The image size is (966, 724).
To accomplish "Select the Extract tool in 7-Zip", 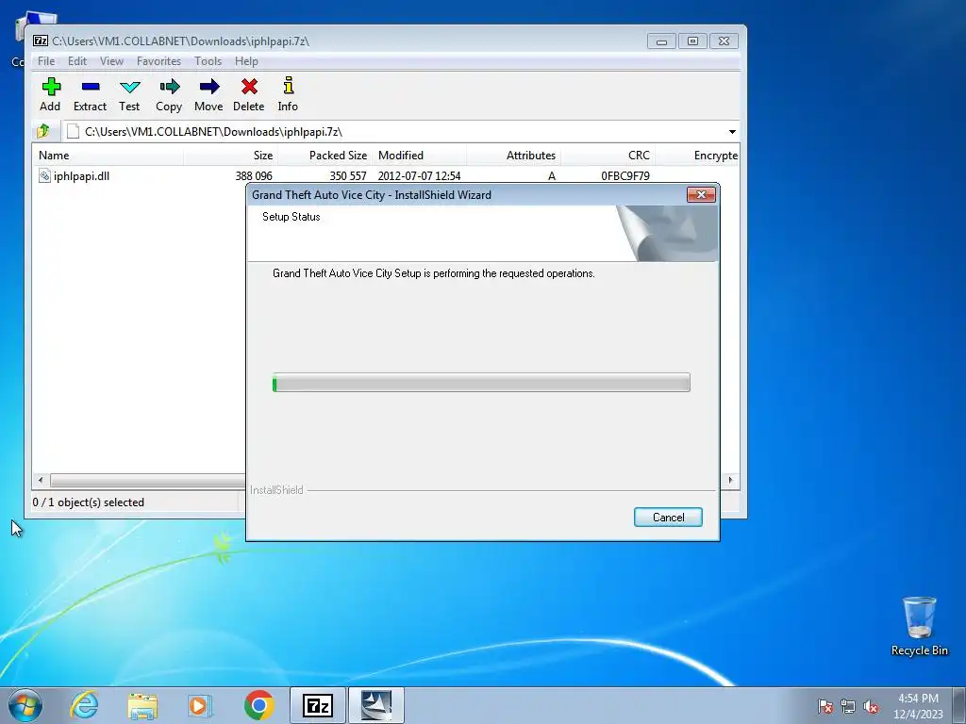I will 90,94.
